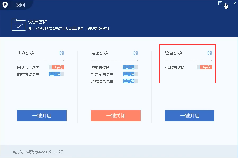Screen dimensions: 238x158
Task: Open 资源防护 settings gear
Action: (x=136, y=53)
